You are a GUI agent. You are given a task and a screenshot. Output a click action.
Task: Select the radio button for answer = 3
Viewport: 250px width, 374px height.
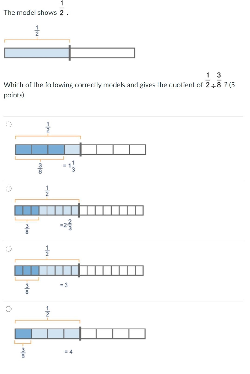[x=8, y=249]
